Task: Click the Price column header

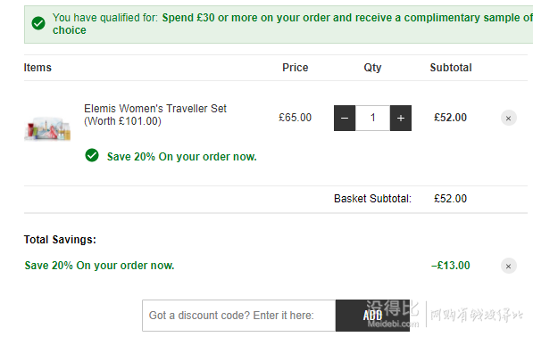Action: pyautogui.click(x=295, y=68)
